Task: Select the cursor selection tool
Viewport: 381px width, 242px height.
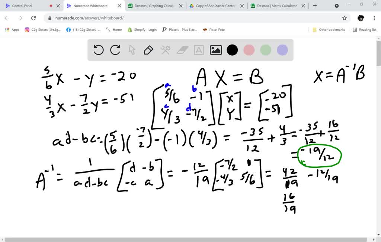Action: coord(132,50)
